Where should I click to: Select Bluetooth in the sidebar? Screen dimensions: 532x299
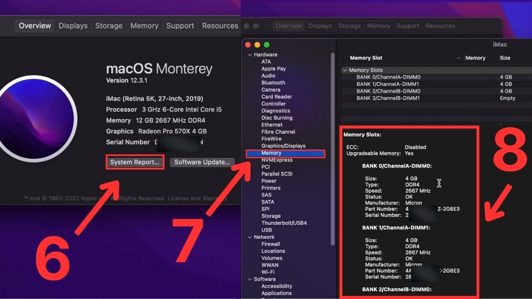click(273, 83)
